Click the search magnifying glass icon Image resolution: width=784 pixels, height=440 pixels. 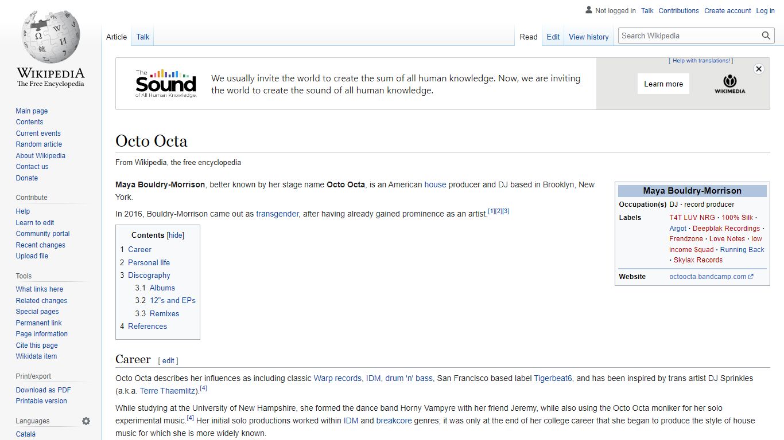[x=766, y=36]
